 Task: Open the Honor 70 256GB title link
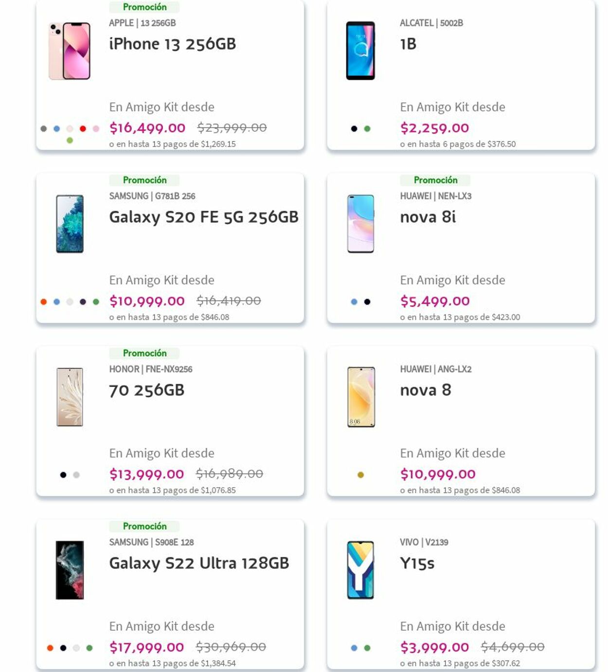pyautogui.click(x=146, y=390)
